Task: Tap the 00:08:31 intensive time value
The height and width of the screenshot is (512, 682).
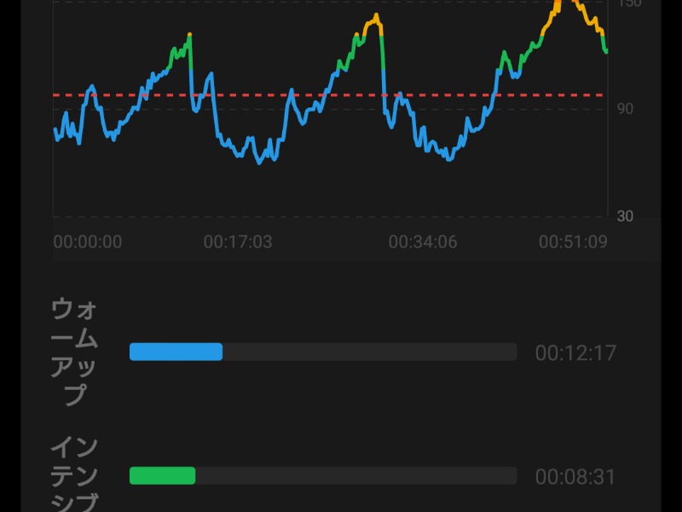Action: point(575,476)
